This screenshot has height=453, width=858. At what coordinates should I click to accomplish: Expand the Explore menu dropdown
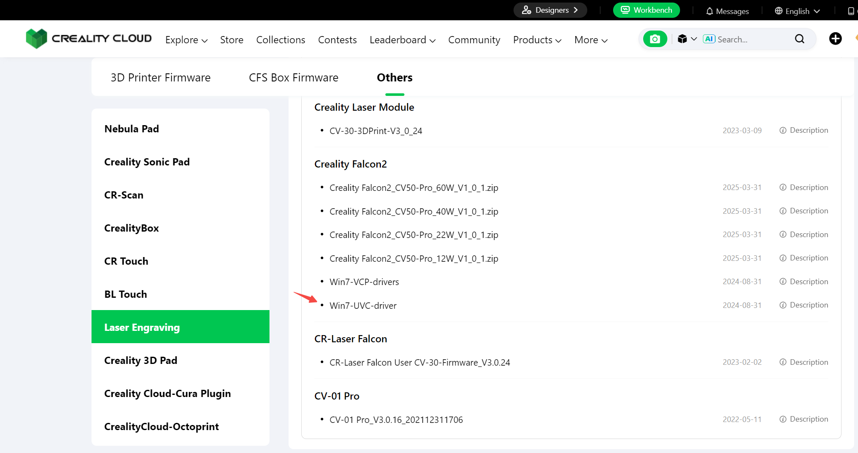186,40
